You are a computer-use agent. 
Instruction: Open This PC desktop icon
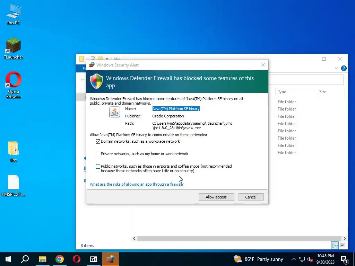[14, 14]
